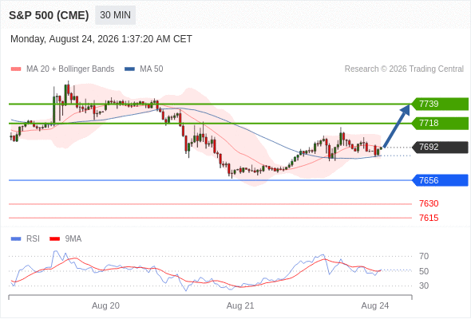Click the MA 20 + Bollinger Bands legend swatch
Viewport: 471px width, 319px height.
point(16,69)
